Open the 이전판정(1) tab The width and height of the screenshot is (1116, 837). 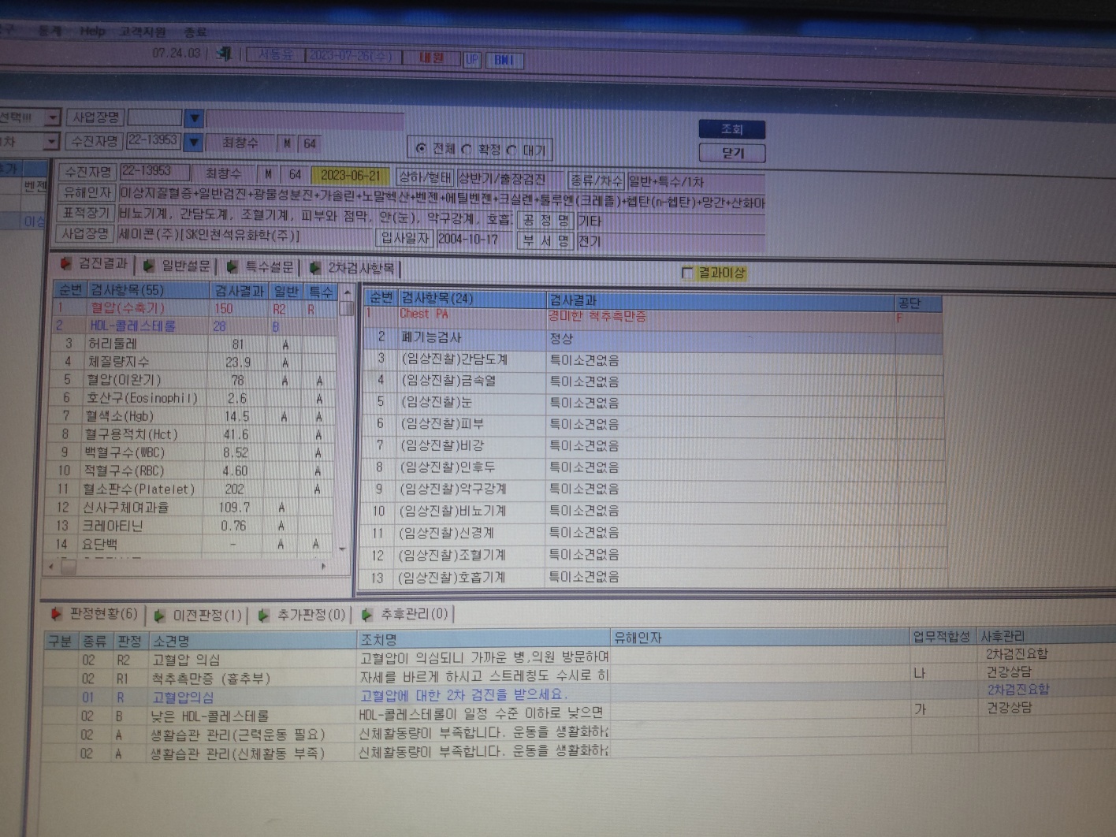pyautogui.click(x=199, y=615)
